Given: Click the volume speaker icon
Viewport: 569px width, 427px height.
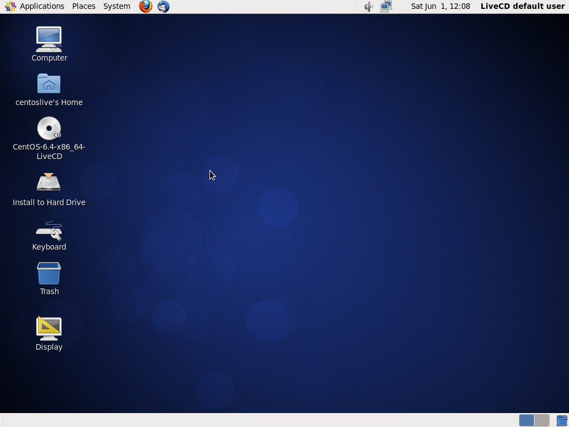Looking at the screenshot, I should pos(368,6).
